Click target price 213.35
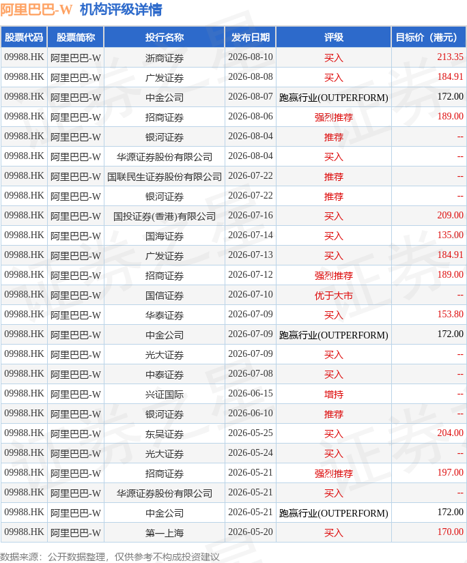Image resolution: width=467 pixels, height=563 pixels. [450, 57]
